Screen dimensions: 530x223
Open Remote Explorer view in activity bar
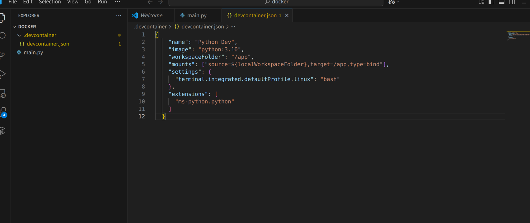click(x=2, y=93)
